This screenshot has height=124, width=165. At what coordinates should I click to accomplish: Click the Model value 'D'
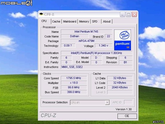[x=96, y=58]
